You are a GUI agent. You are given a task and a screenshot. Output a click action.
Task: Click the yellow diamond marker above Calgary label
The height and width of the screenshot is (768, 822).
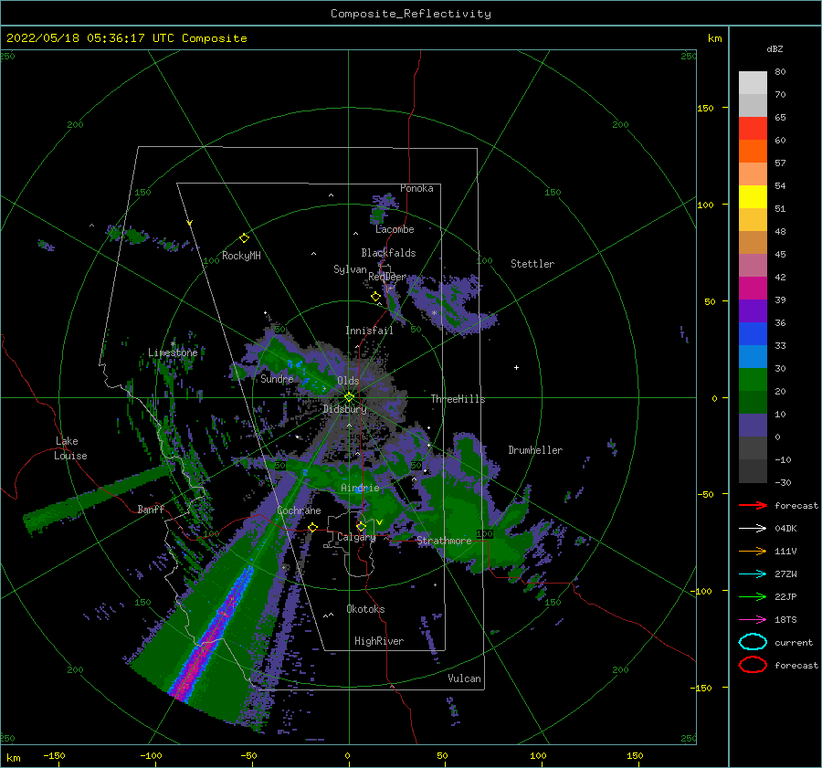361,526
